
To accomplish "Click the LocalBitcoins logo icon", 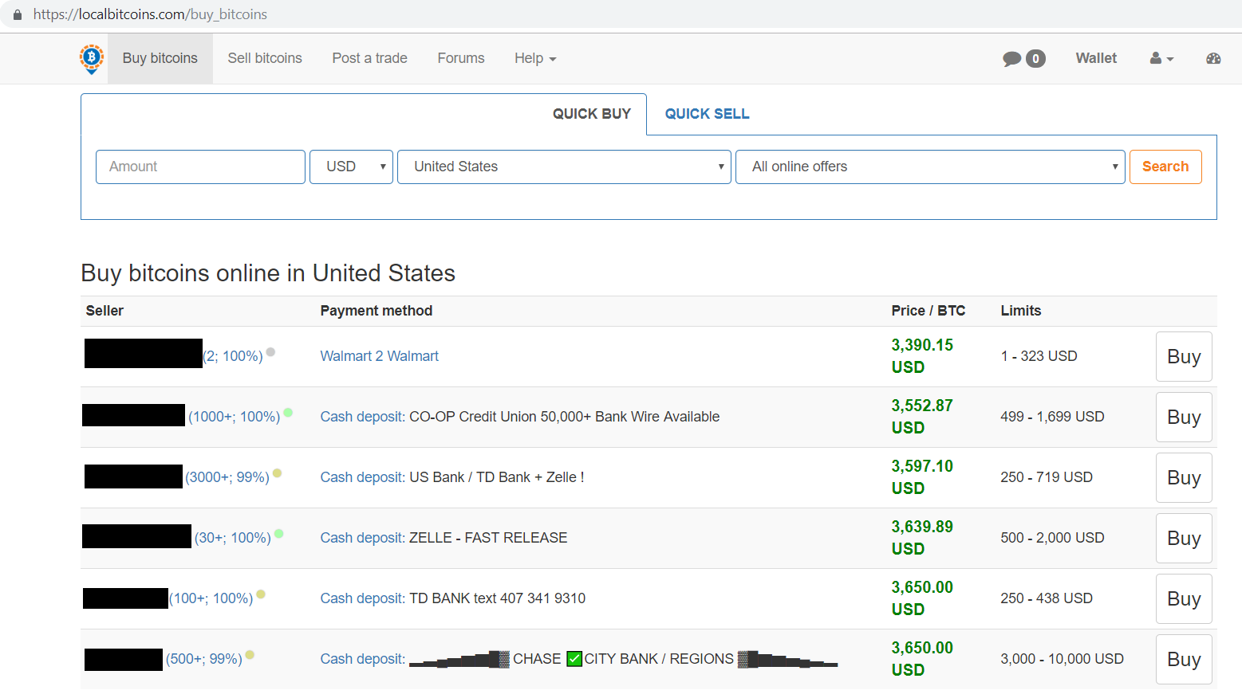I will tap(92, 59).
